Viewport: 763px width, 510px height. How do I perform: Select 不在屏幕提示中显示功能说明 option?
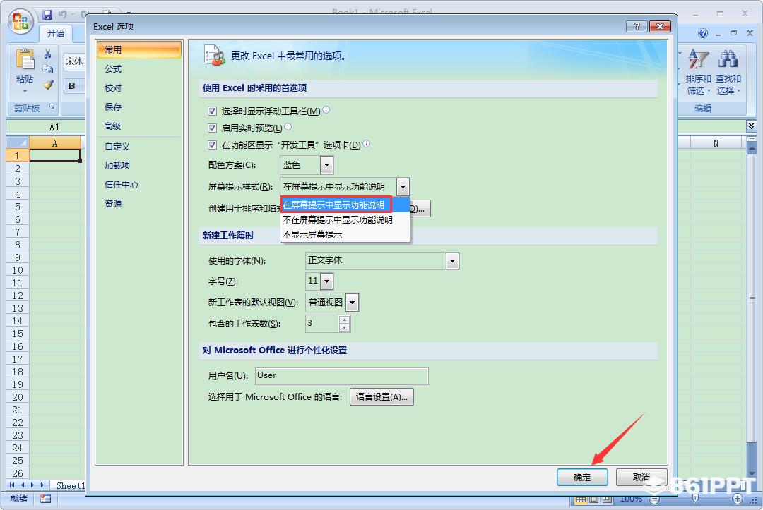tap(345, 219)
